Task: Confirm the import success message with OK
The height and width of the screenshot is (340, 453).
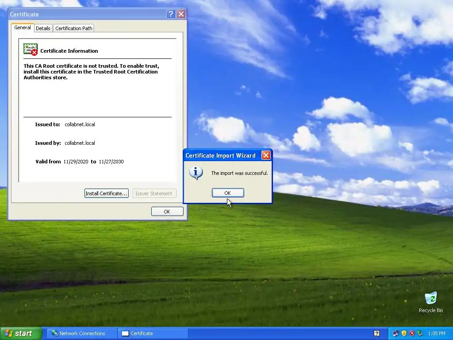Action: pyautogui.click(x=228, y=193)
